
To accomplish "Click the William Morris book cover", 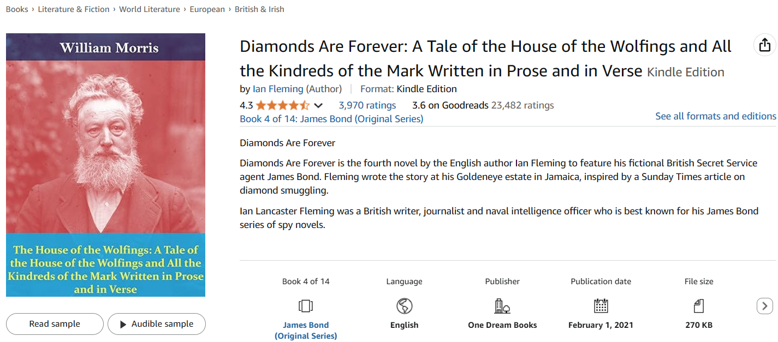I will click(x=105, y=165).
